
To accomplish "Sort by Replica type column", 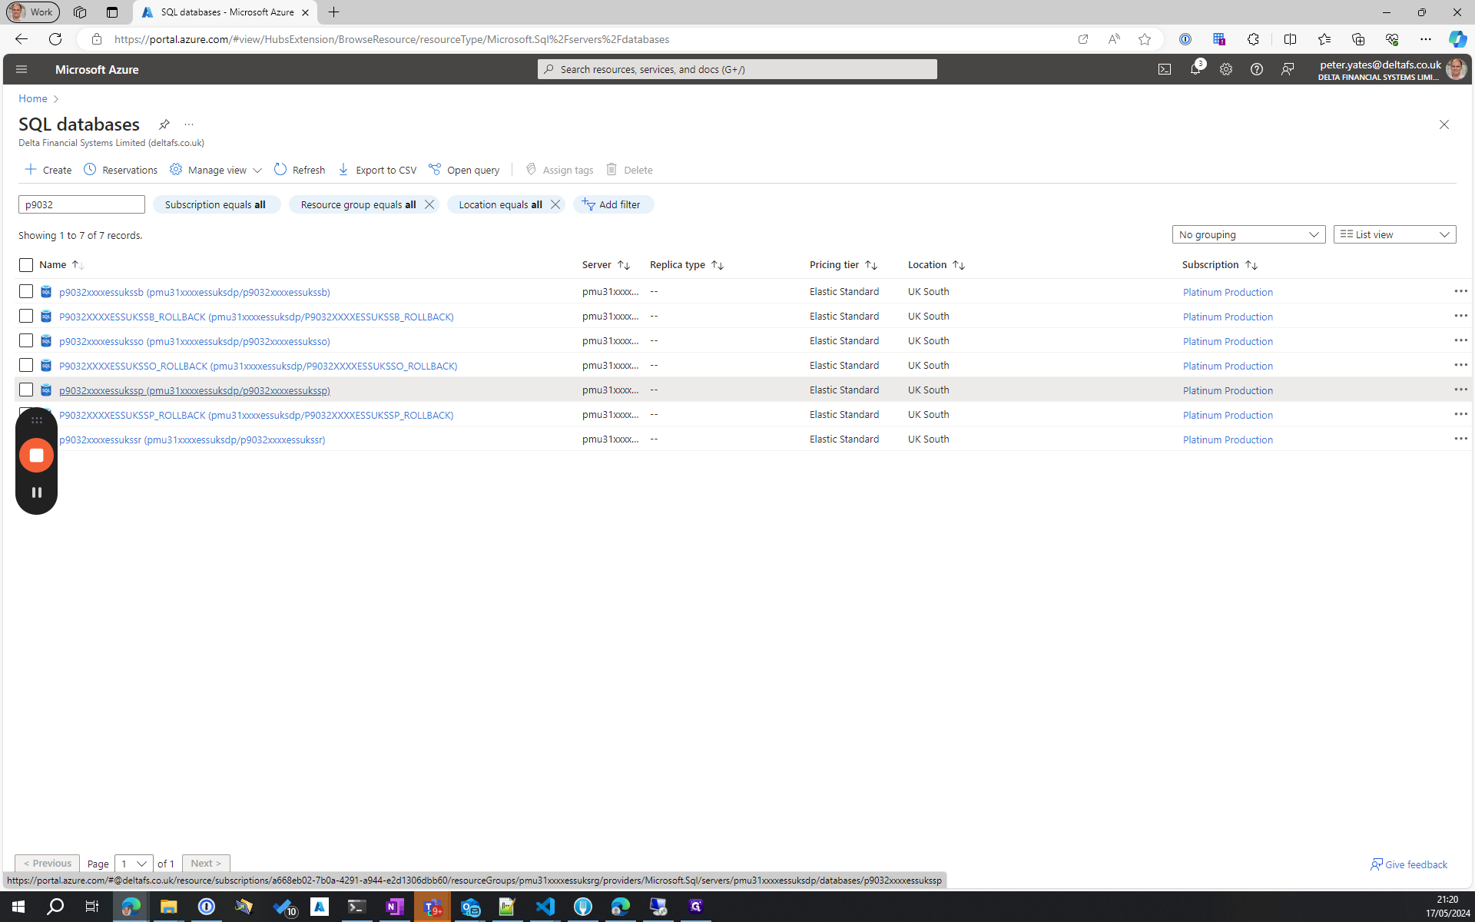I will tap(687, 265).
